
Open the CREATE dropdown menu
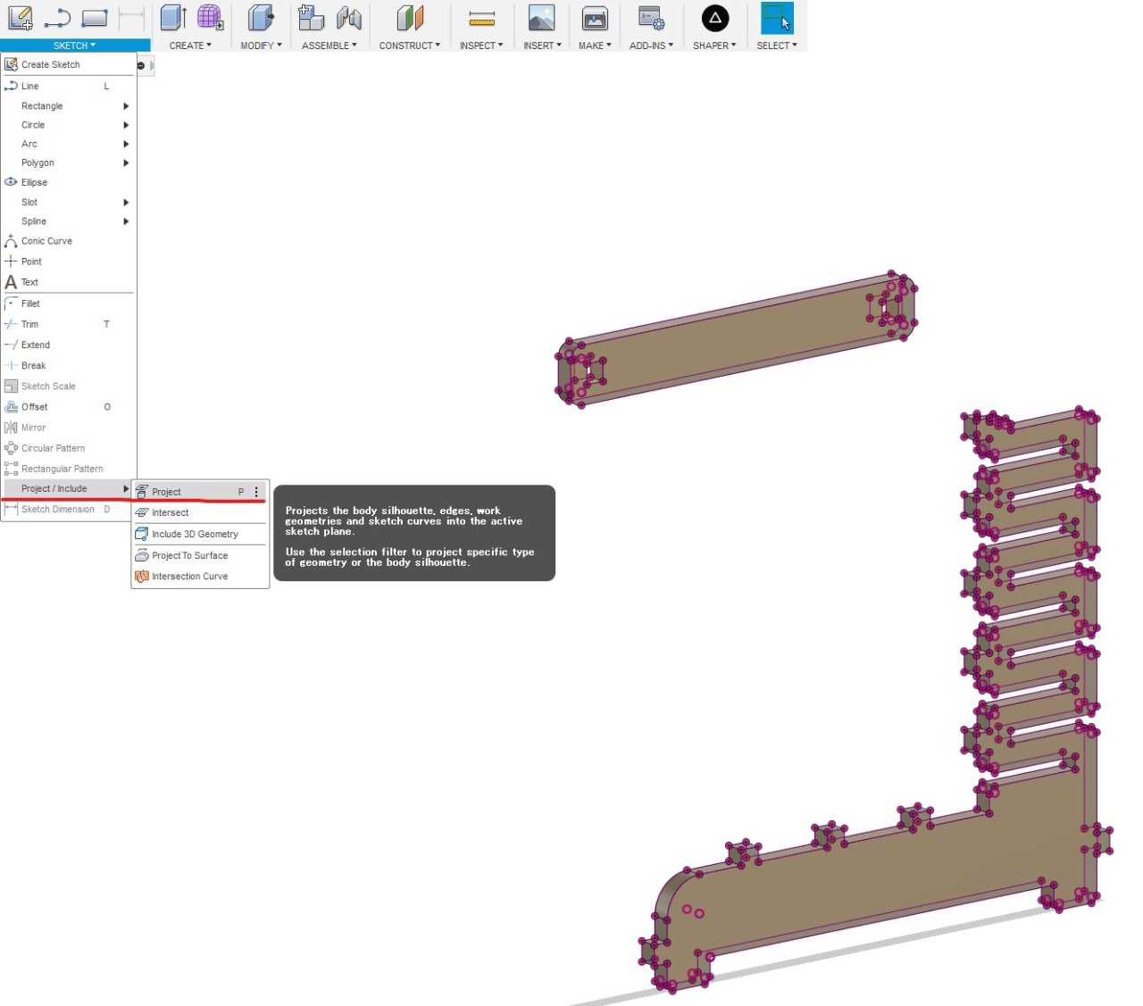point(190,46)
